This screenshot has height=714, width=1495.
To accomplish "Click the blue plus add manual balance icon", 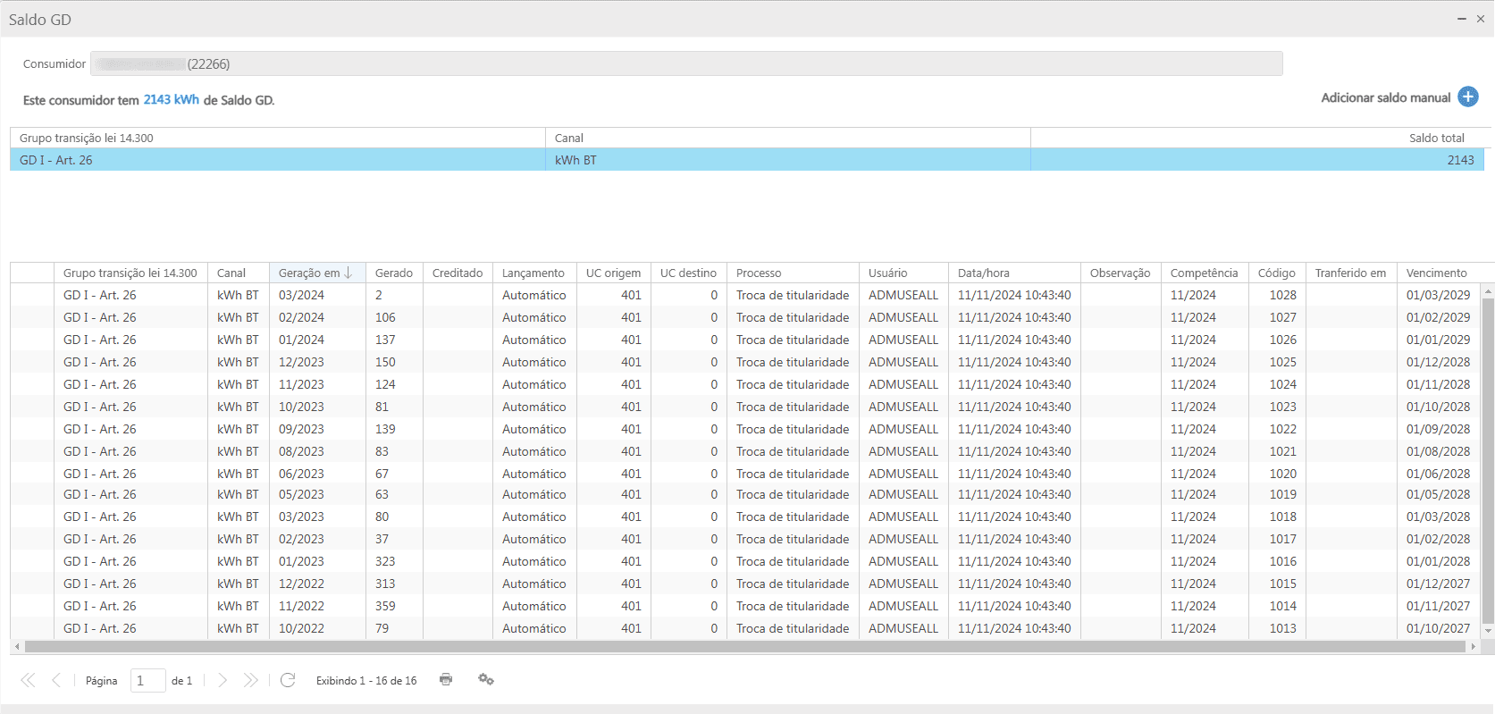I will click(x=1467, y=97).
